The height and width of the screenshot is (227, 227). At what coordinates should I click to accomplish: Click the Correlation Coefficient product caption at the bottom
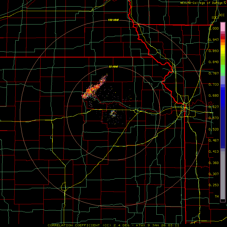(113, 225)
